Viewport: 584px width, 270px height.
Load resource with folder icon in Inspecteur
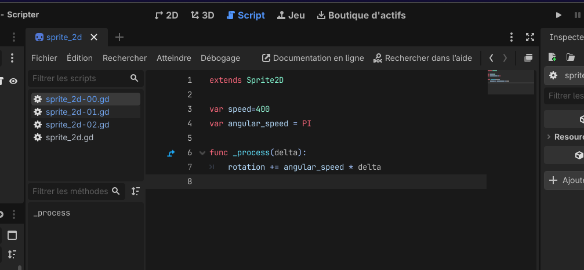(x=570, y=57)
